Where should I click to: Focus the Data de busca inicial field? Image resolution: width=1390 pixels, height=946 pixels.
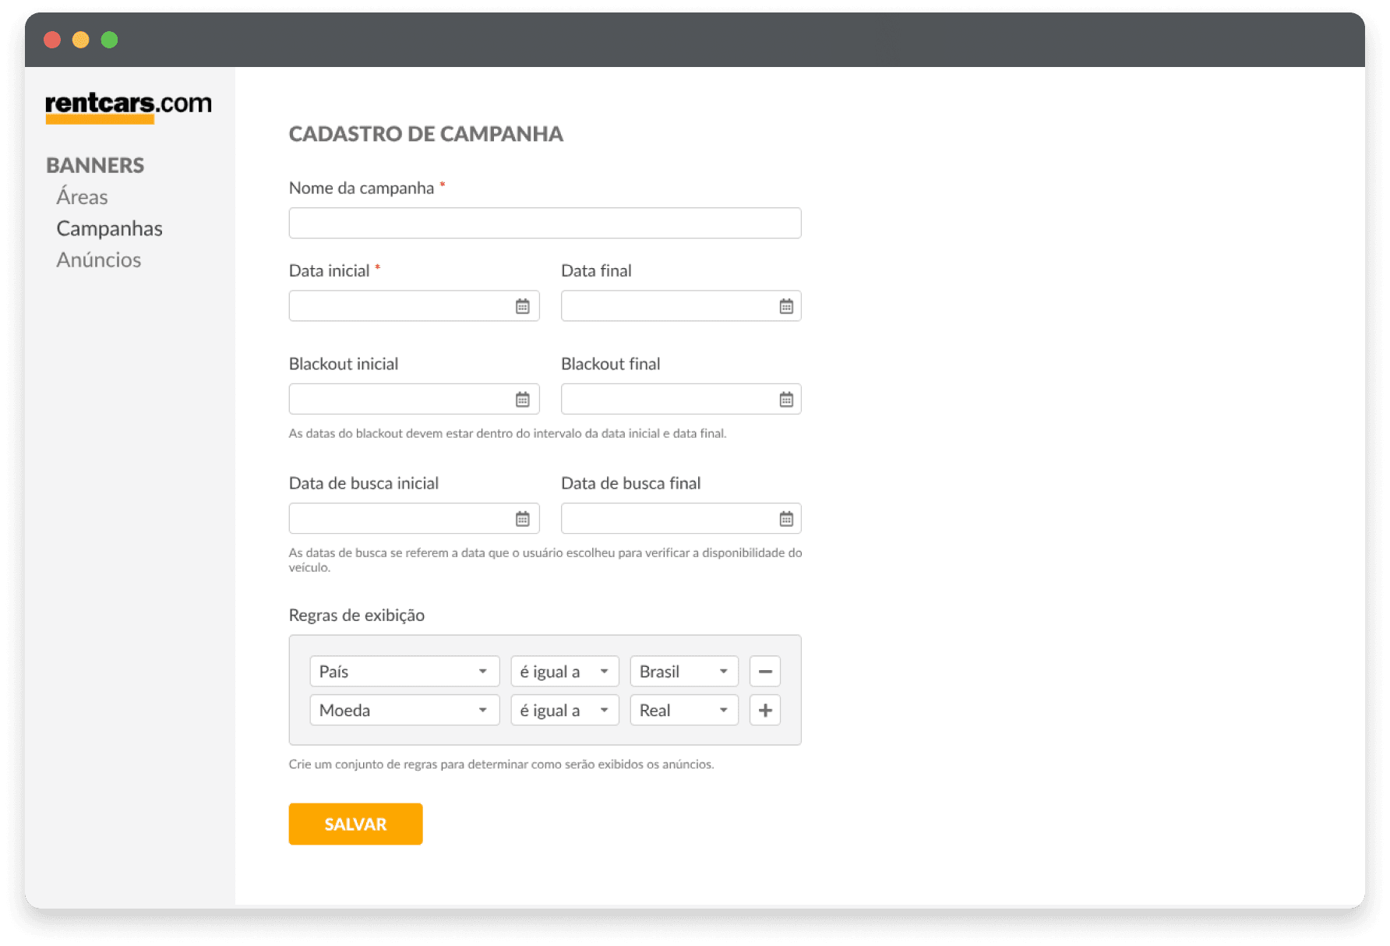point(414,518)
